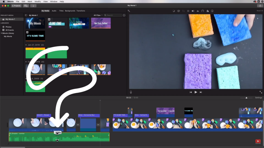The height and width of the screenshot is (148, 264).
Task: Select the IT'S SLIME TIME black thumbnail
Action: (35, 36)
